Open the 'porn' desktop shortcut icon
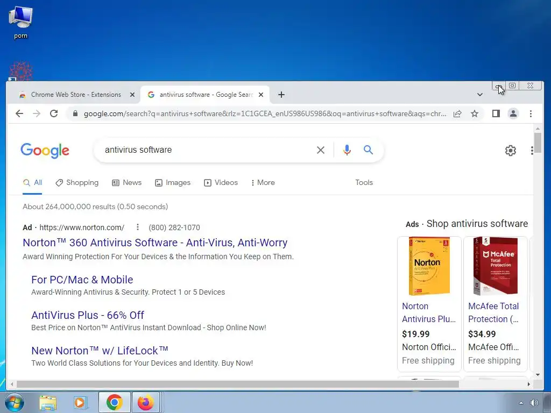The image size is (551, 413). click(x=20, y=23)
